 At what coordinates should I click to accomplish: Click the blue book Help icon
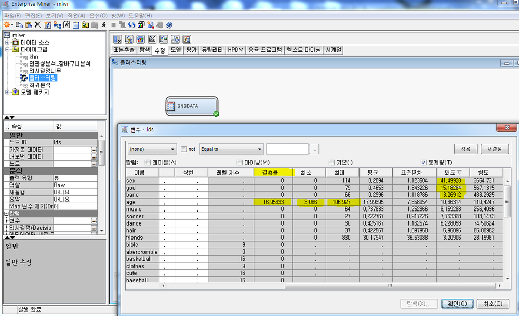point(169,25)
